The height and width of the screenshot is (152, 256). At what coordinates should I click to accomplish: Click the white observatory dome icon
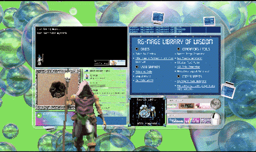click(216, 119)
